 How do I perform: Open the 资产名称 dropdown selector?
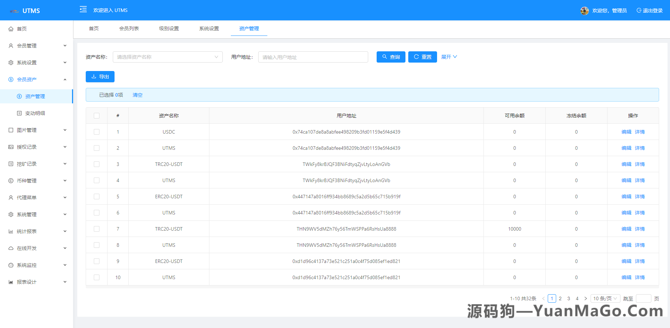coord(168,57)
